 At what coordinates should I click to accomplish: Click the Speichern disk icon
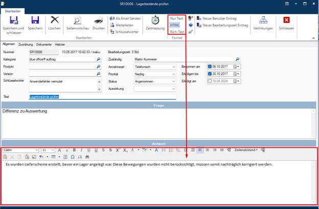pos(35,20)
